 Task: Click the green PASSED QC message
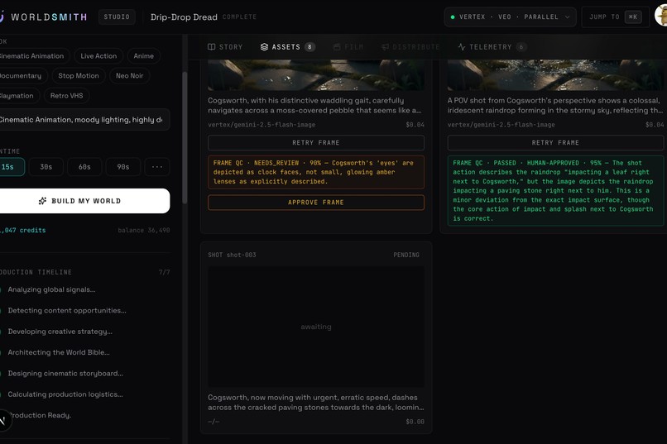pos(555,191)
